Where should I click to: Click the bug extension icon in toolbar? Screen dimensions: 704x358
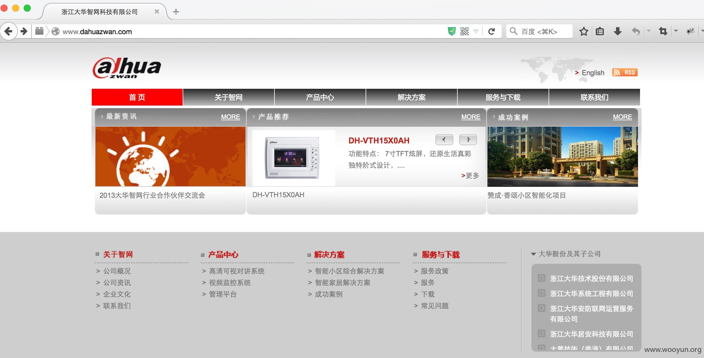tap(690, 31)
